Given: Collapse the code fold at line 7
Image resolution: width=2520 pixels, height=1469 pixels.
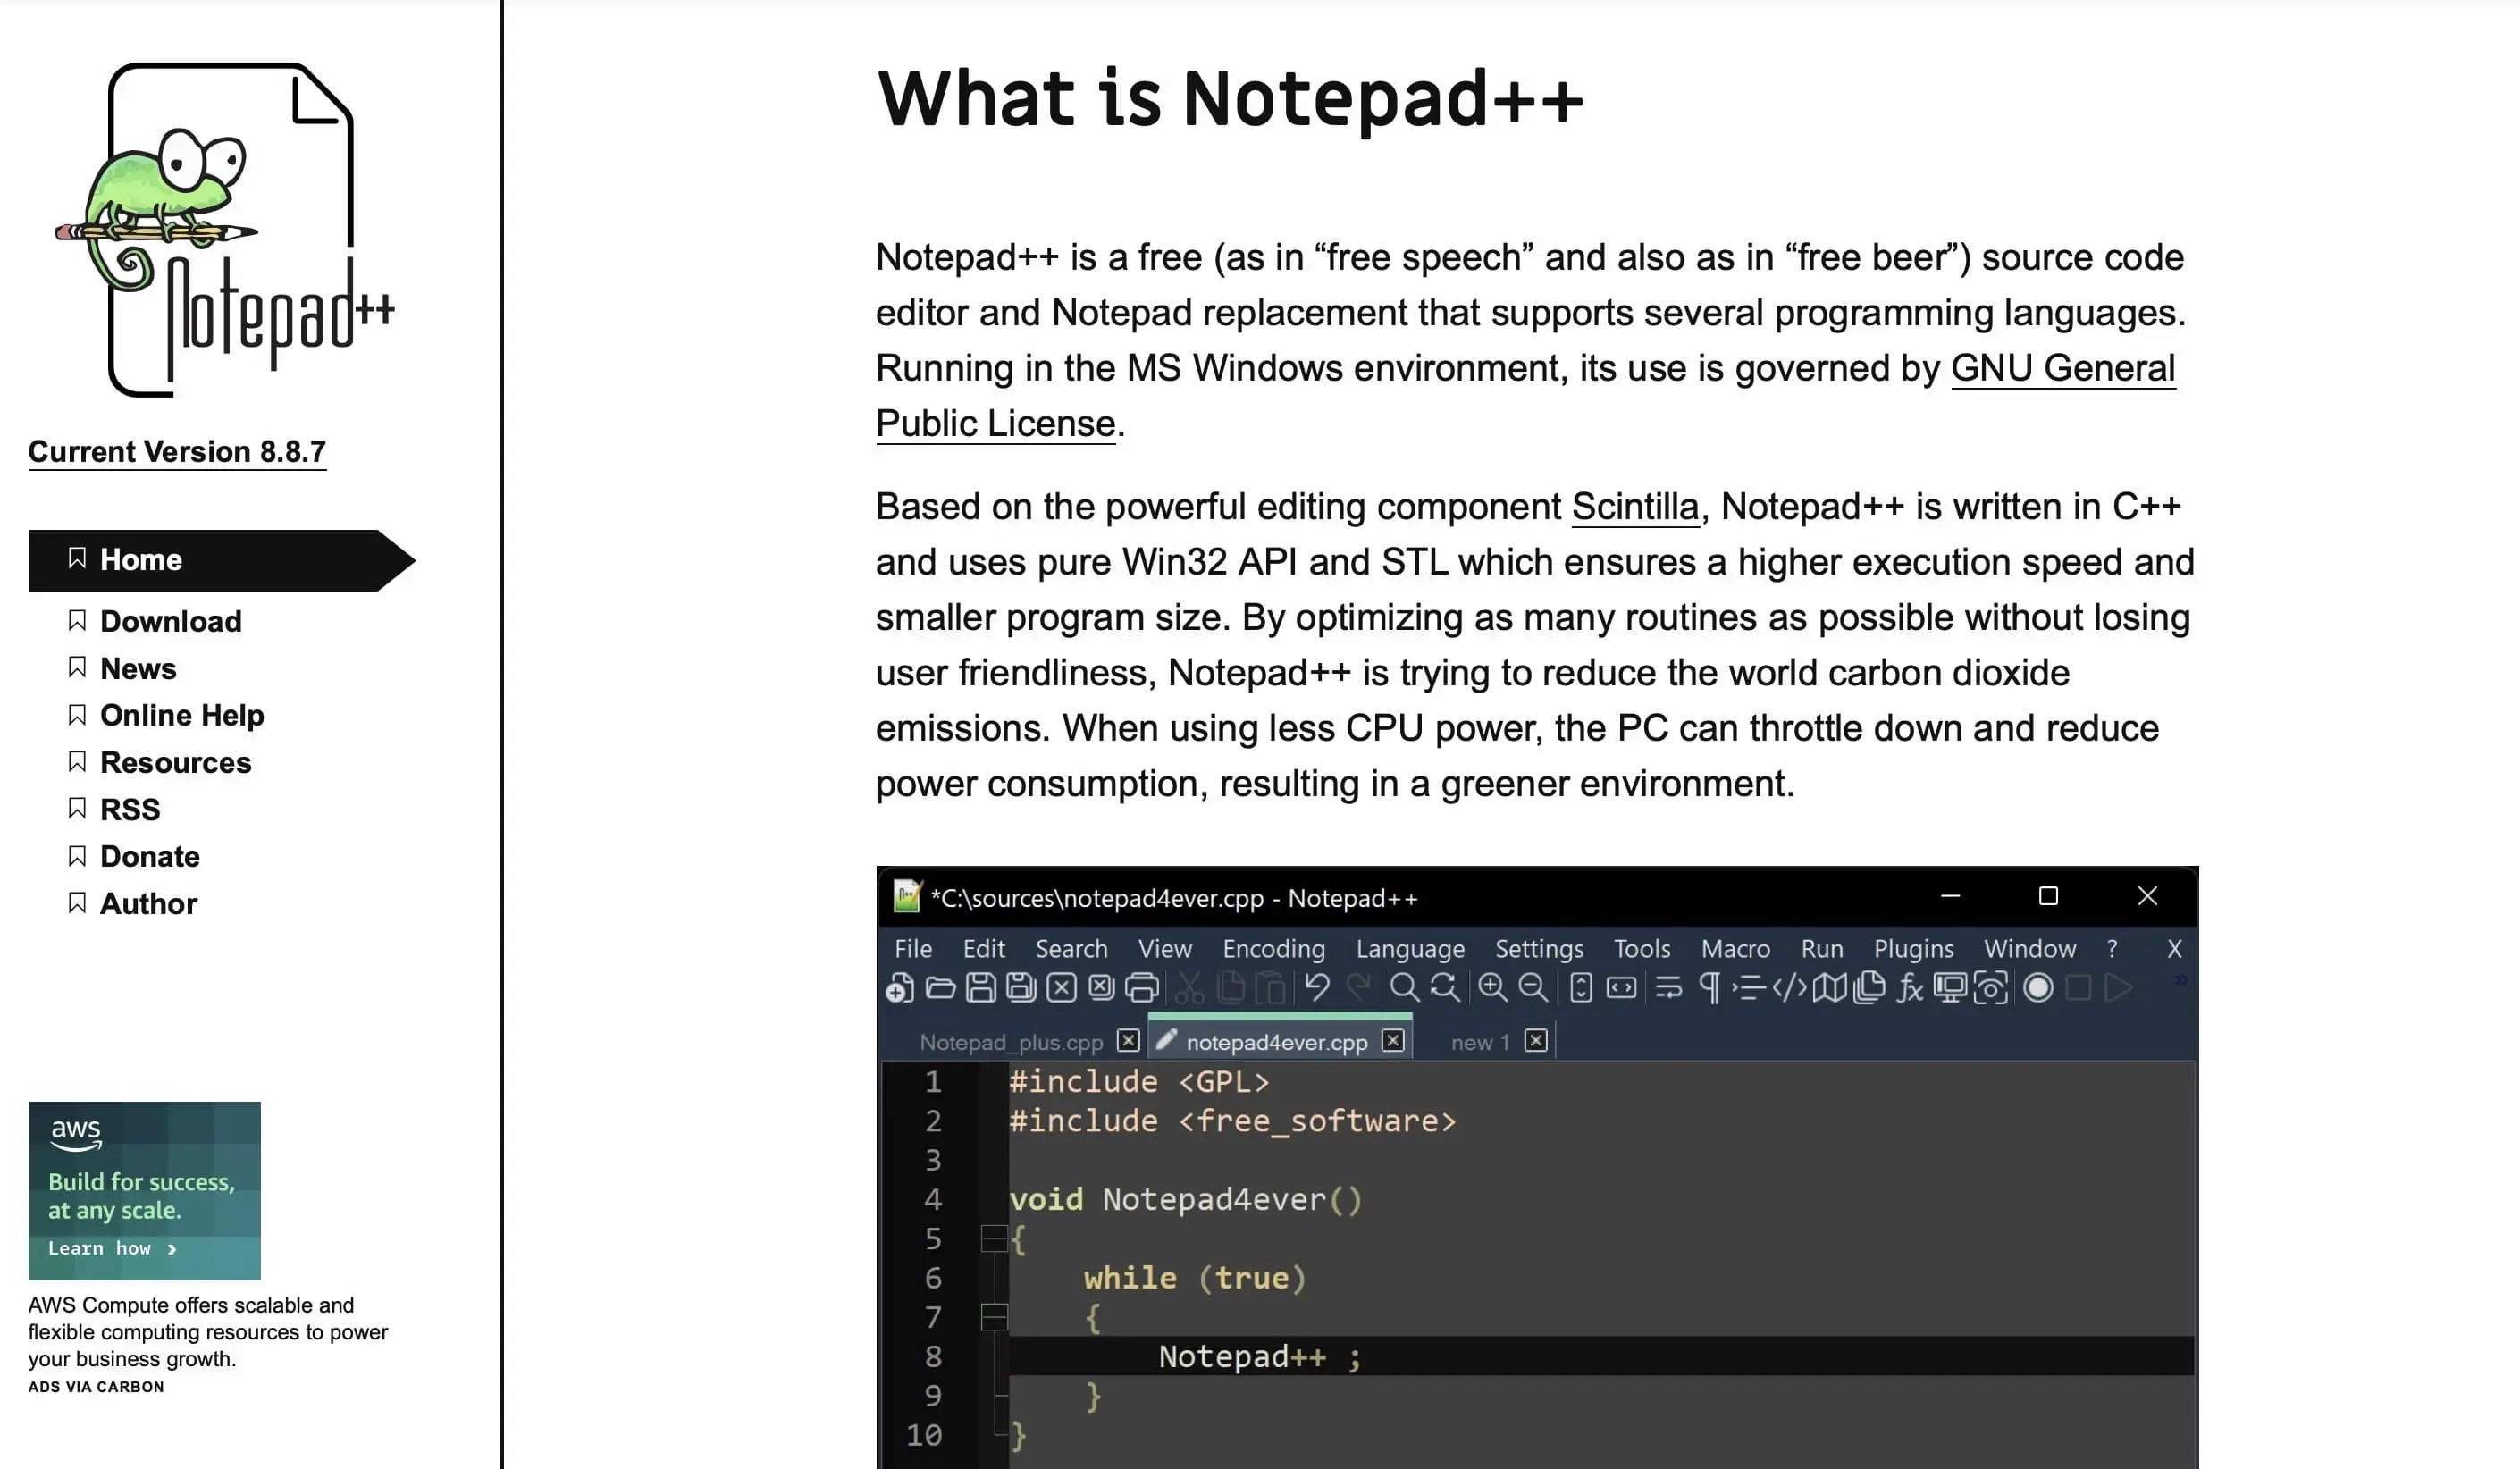Looking at the screenshot, I should pos(995,1318).
